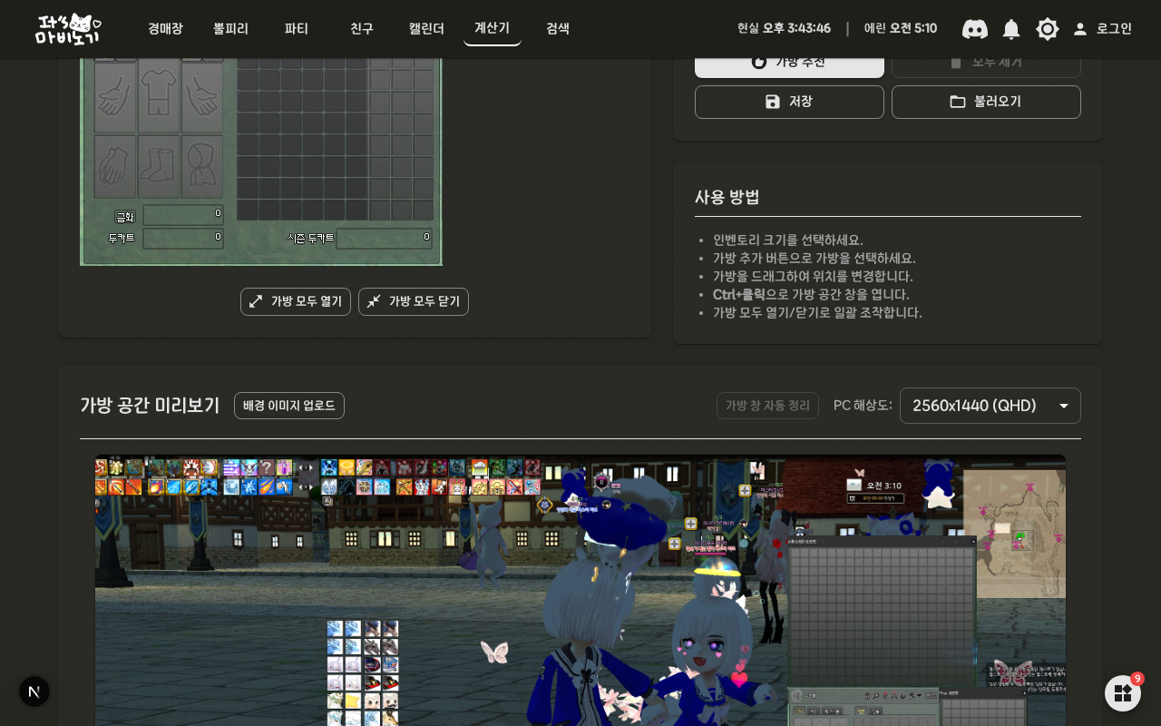Viewport: 1161px width, 726px height.
Task: Load a saved layout with 불러오기
Action: click(x=986, y=102)
